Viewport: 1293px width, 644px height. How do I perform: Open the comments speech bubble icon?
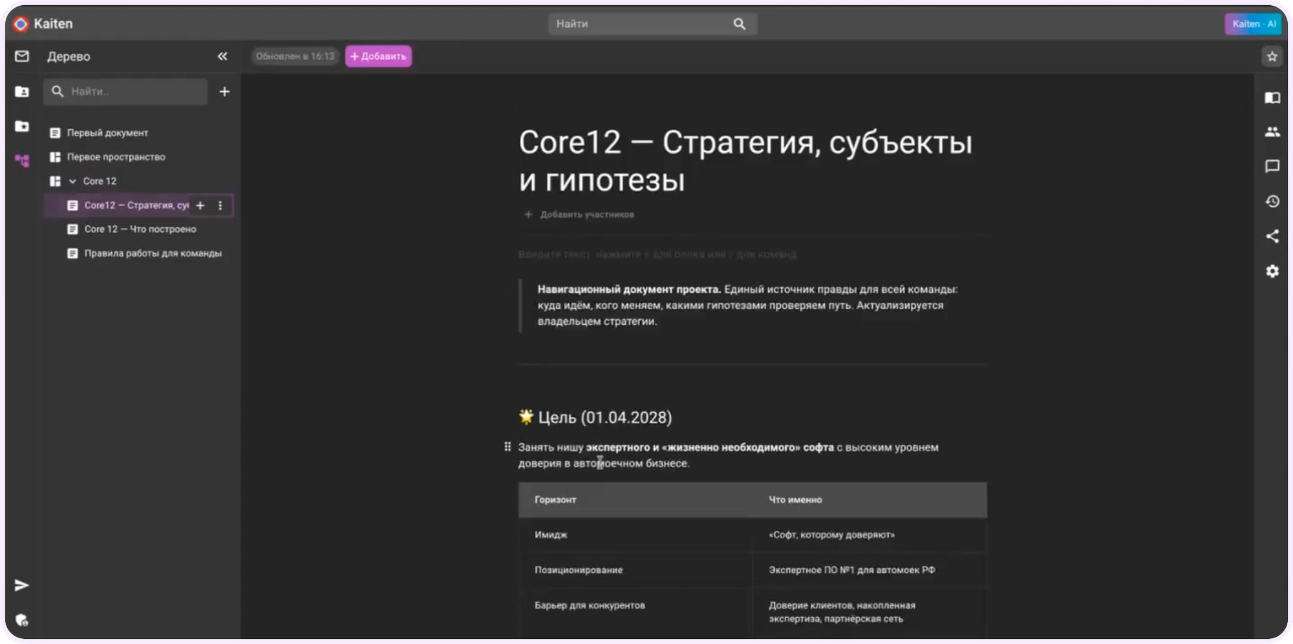[1272, 167]
